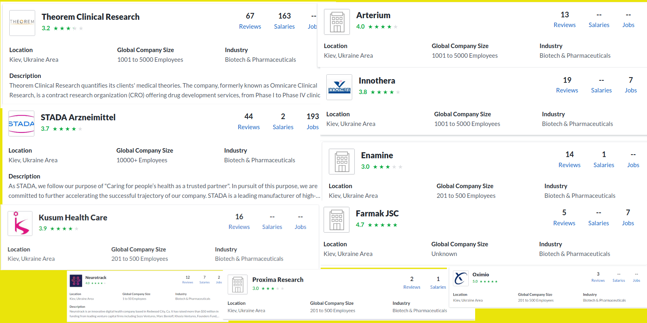View the 19 Reviews for Innothera

tap(567, 85)
